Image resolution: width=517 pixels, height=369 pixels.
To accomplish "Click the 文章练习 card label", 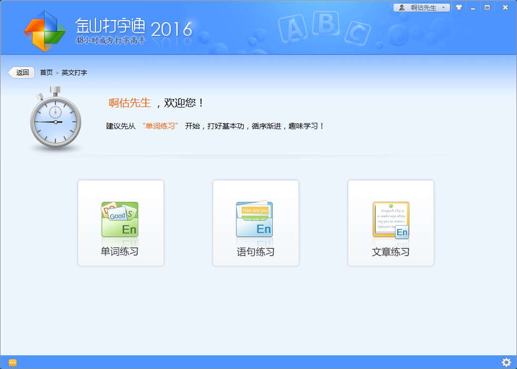I will [390, 252].
